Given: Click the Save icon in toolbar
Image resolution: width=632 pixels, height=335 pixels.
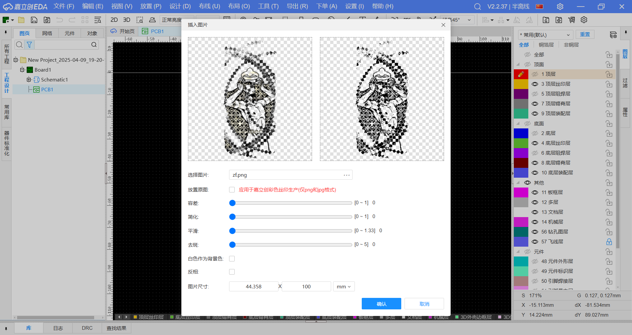Looking at the screenshot, I should [x=34, y=20].
